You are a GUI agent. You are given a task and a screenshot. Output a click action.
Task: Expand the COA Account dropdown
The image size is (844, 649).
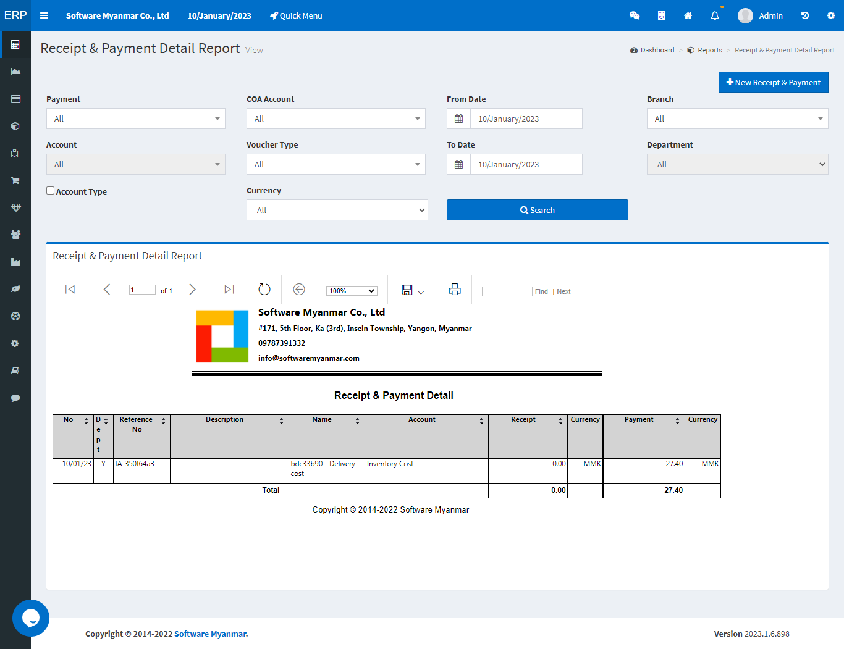pos(336,119)
